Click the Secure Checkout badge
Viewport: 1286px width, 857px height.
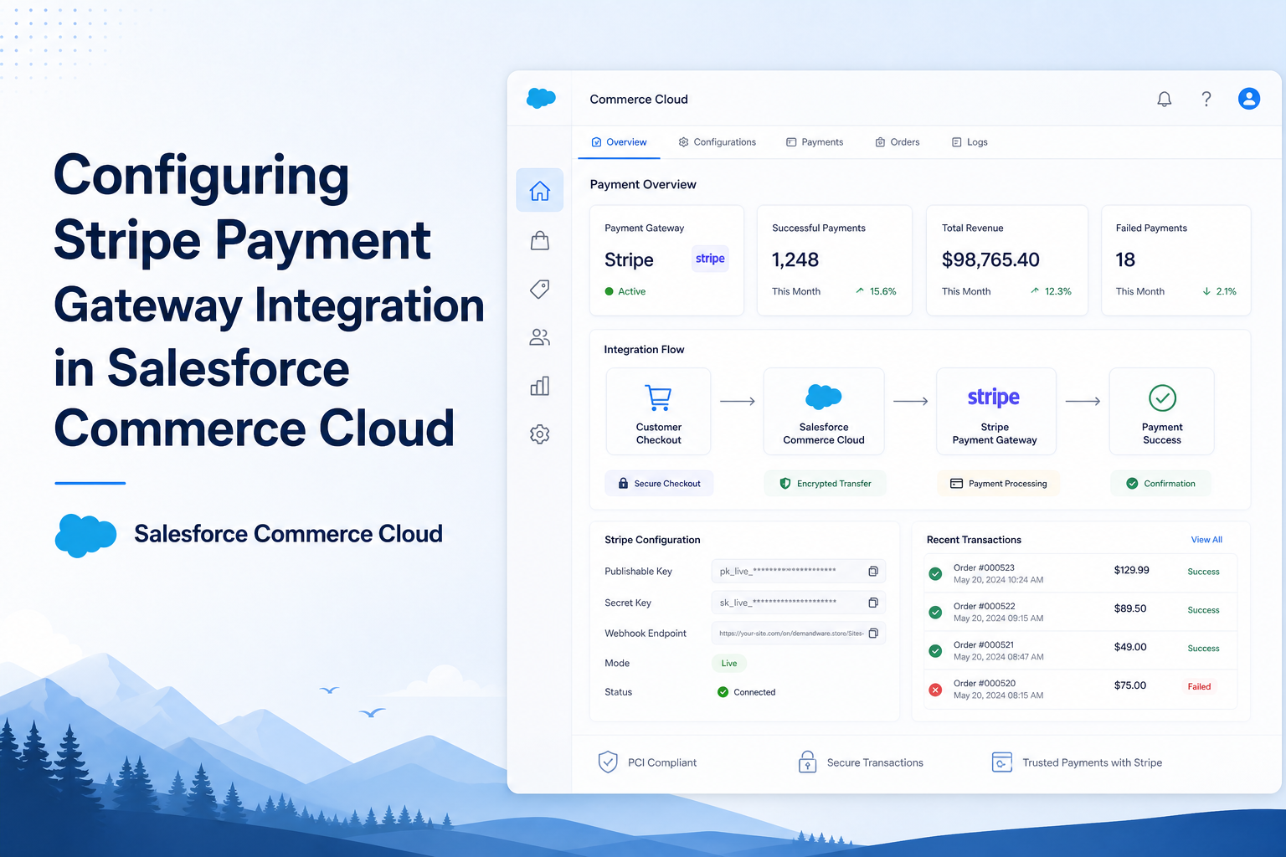point(659,484)
